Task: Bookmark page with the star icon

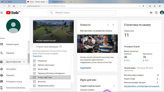Action: tap(143, 6)
